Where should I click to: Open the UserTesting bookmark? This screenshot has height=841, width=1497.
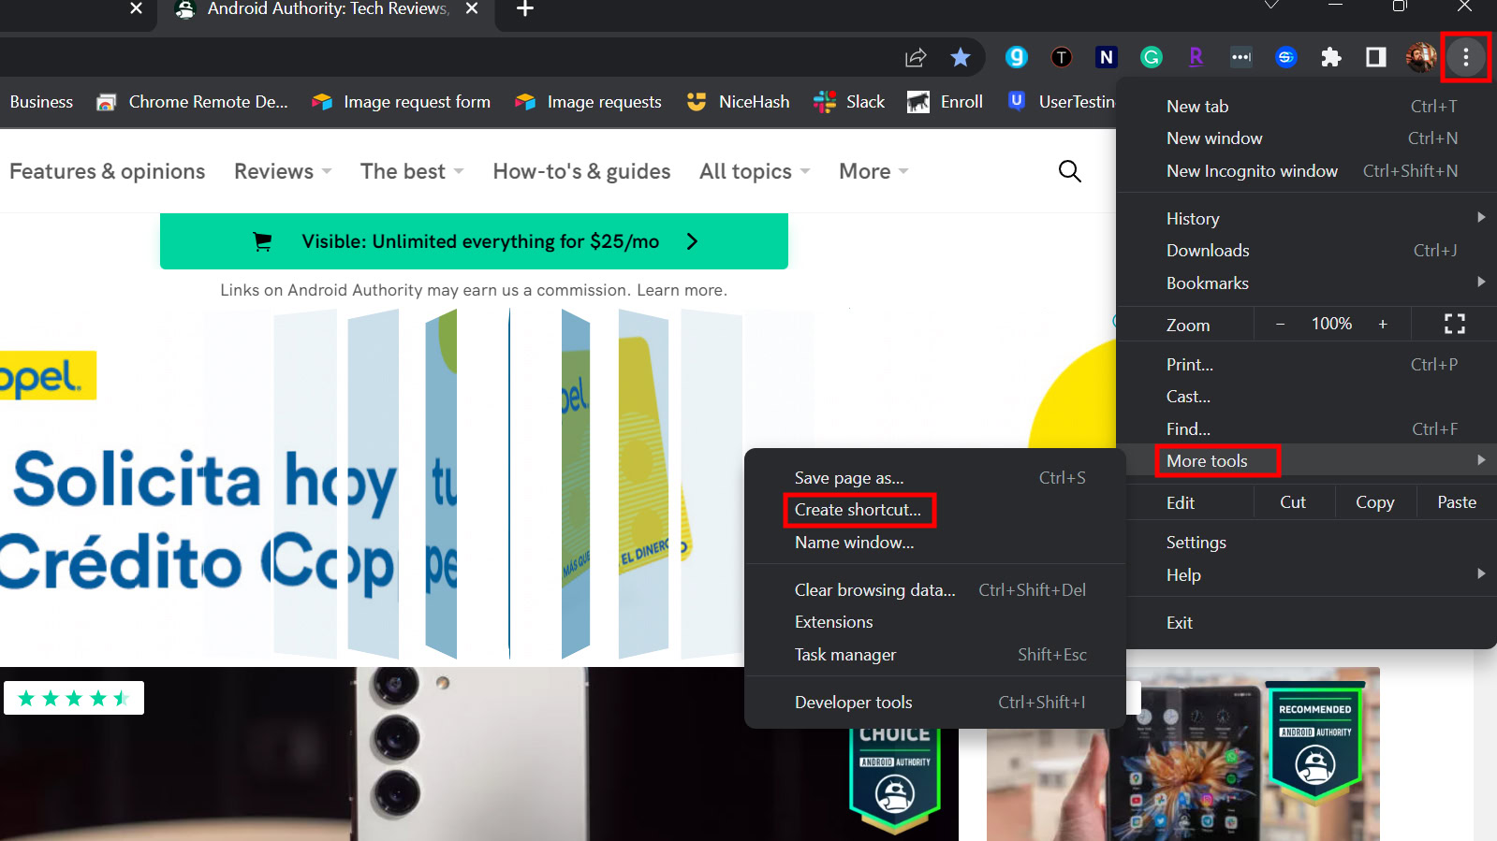(x=1061, y=102)
